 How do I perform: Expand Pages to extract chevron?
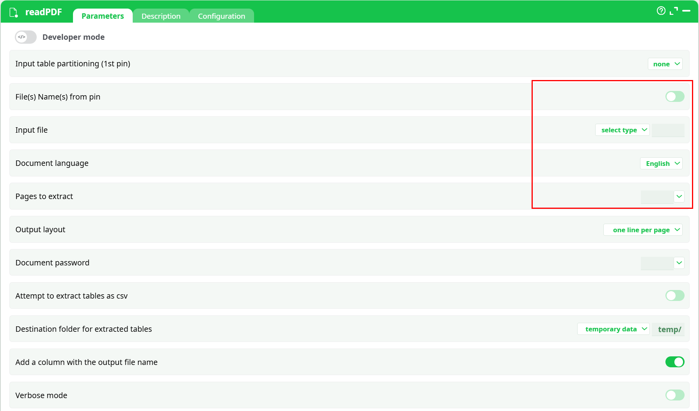click(x=679, y=196)
